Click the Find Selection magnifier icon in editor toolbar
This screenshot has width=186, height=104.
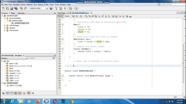[x=86, y=16]
